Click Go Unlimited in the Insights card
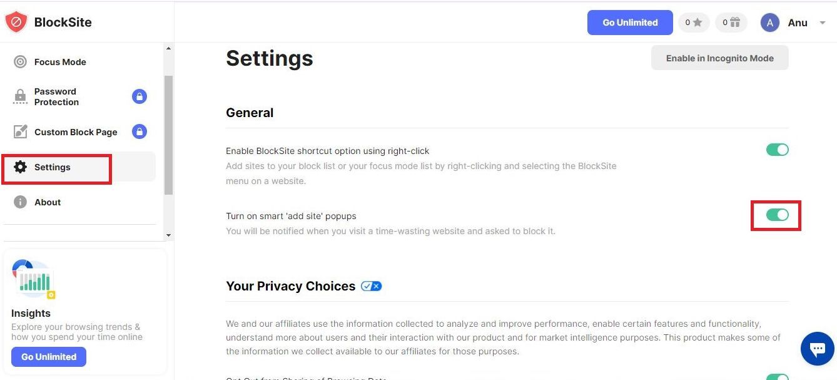This screenshot has height=380, width=837. tap(48, 356)
